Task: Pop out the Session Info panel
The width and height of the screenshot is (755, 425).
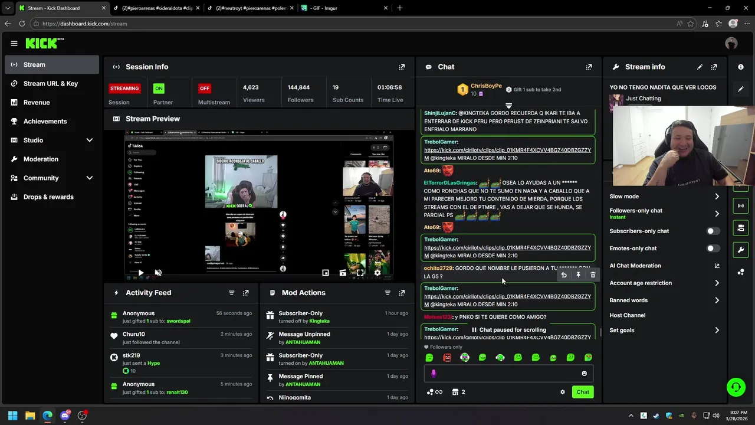Action: click(x=402, y=67)
